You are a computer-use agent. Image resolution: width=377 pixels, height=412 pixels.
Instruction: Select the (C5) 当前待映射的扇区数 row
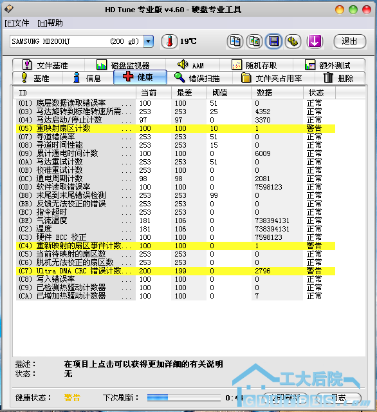pyautogui.click(x=176, y=254)
